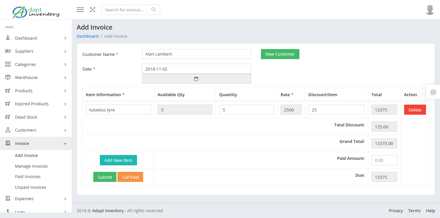Open the Warehouse section icon
440x218 pixels.
8,77
